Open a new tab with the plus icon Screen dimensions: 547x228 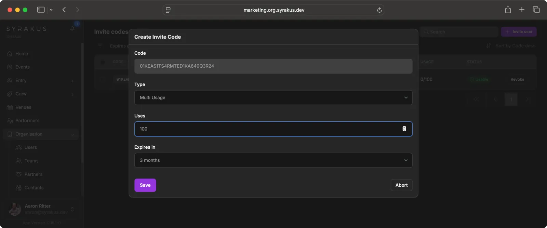(x=522, y=10)
